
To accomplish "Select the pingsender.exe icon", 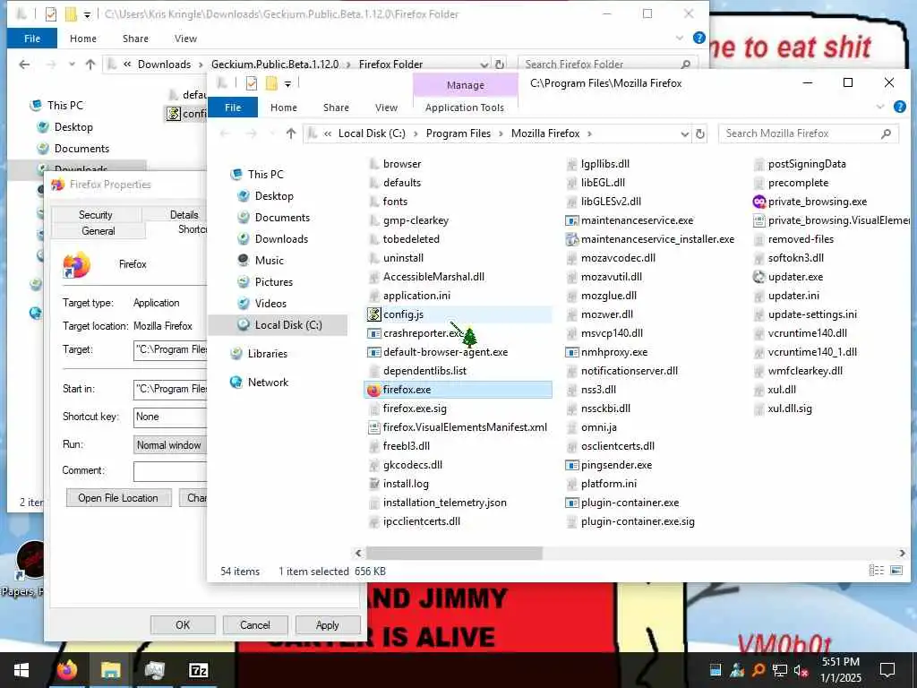I will pos(572,465).
